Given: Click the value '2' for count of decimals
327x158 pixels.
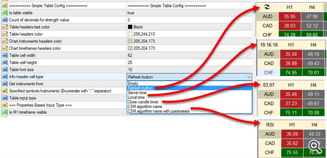Looking at the screenshot, I should [129, 20].
